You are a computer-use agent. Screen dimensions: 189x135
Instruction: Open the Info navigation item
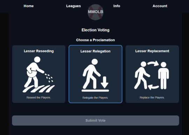pyautogui.click(x=117, y=6)
